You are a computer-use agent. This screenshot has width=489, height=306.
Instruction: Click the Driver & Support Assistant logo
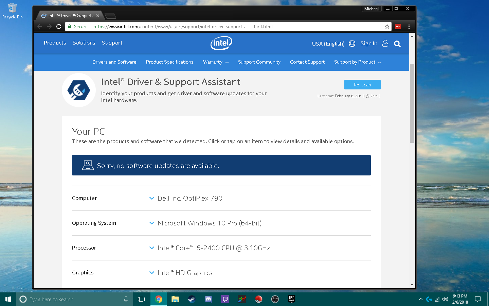[x=79, y=90]
